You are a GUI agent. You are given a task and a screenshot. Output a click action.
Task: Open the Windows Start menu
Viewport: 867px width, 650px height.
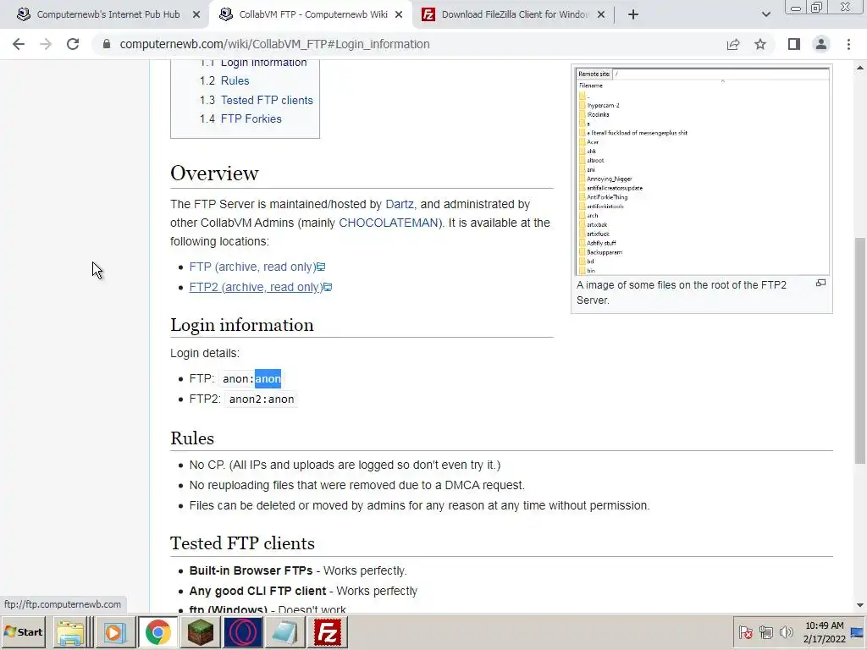click(x=24, y=632)
